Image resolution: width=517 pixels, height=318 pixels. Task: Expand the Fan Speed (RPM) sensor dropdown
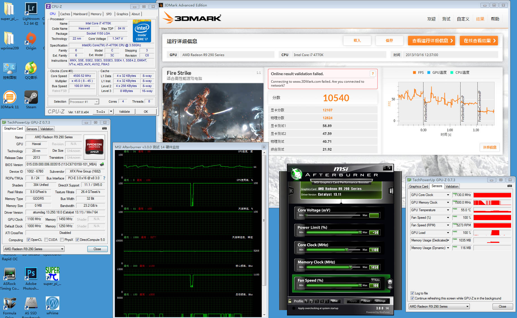[x=448, y=225]
